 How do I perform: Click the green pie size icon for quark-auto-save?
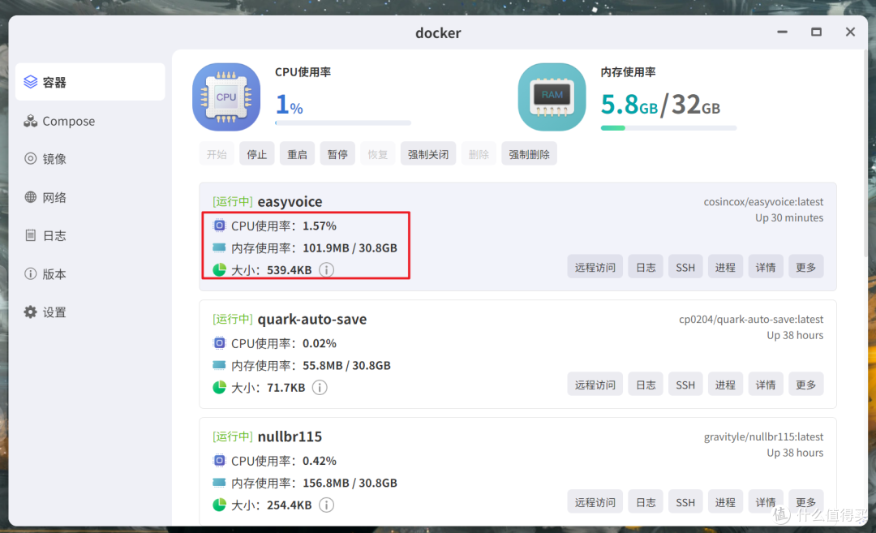219,387
